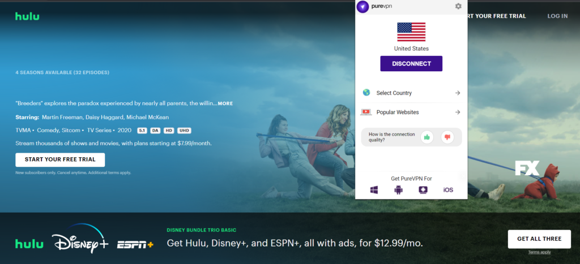Open PureVPN settings gear icon
The image size is (580, 264).
[x=458, y=6]
